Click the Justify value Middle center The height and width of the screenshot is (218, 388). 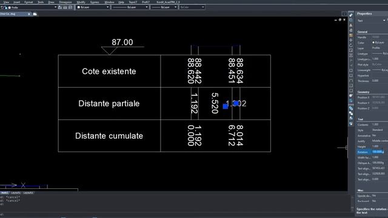tap(380, 141)
